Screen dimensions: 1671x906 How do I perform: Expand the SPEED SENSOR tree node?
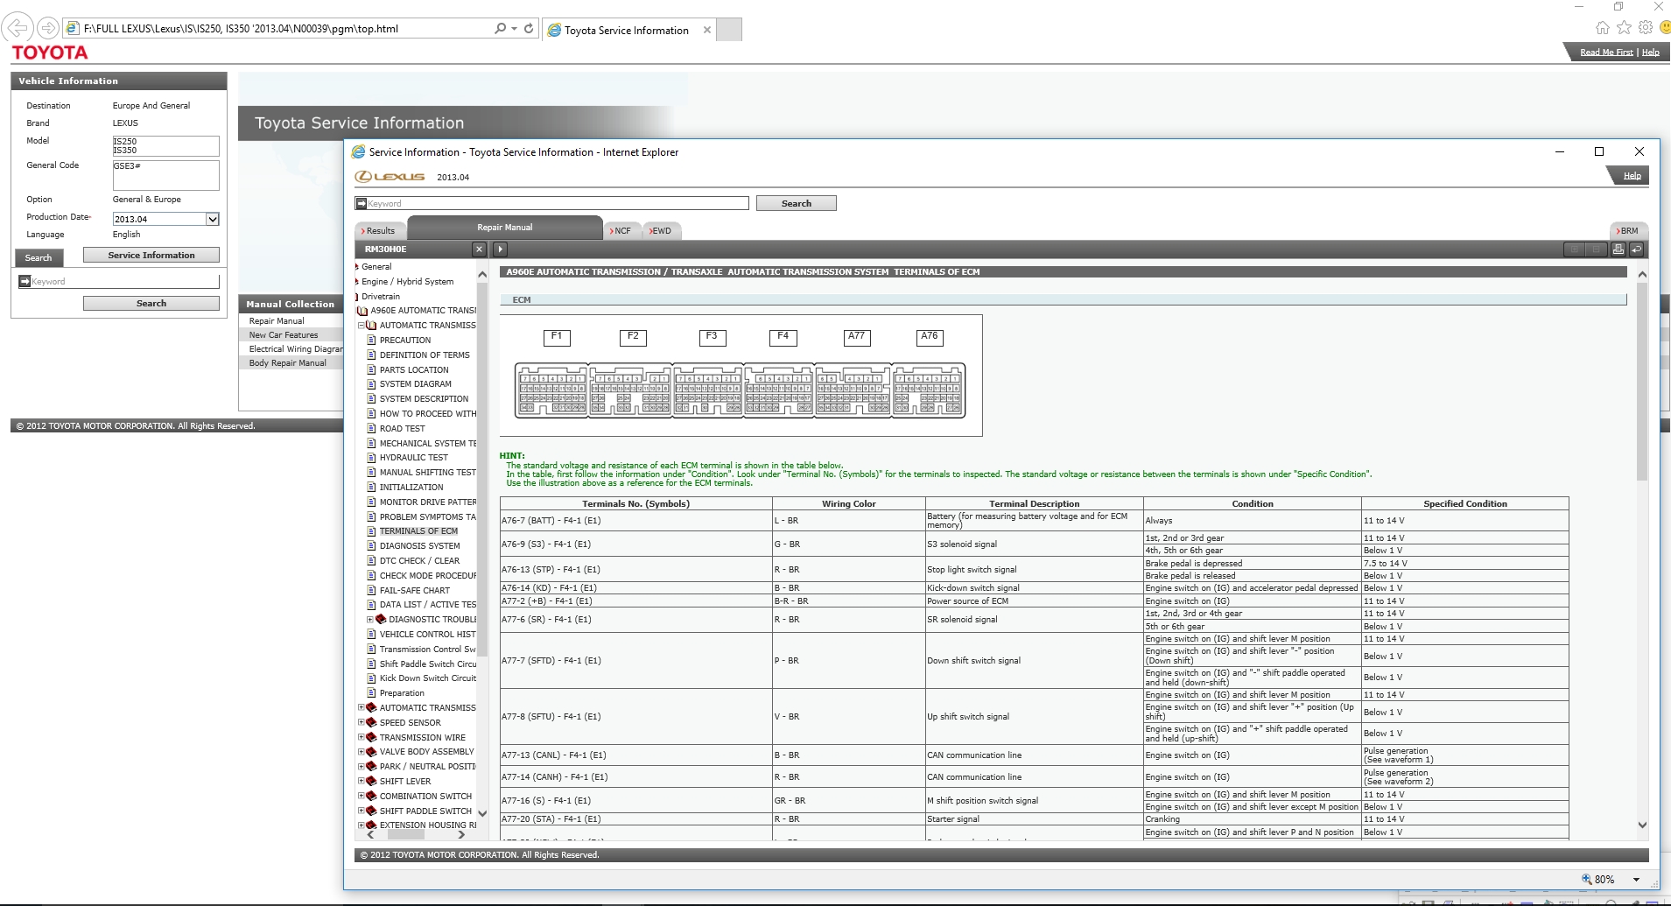[362, 723]
